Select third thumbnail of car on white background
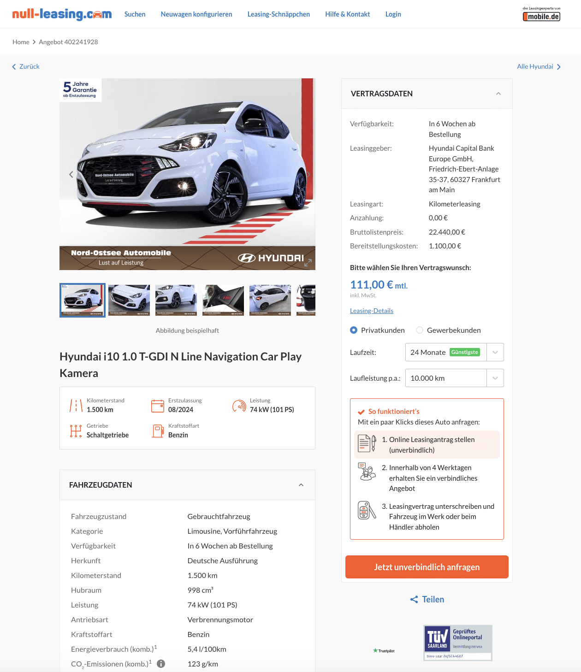This screenshot has height=672, width=581. pyautogui.click(x=176, y=300)
